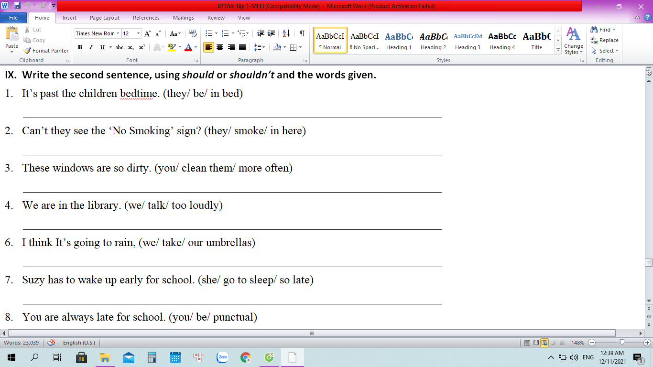Click English (U.S.) language in status bar

coord(79,343)
